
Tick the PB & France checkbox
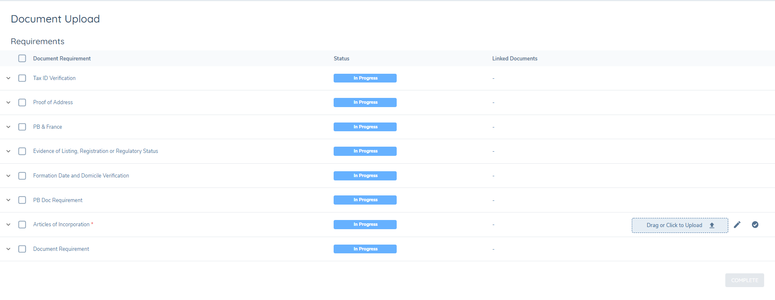click(x=22, y=127)
